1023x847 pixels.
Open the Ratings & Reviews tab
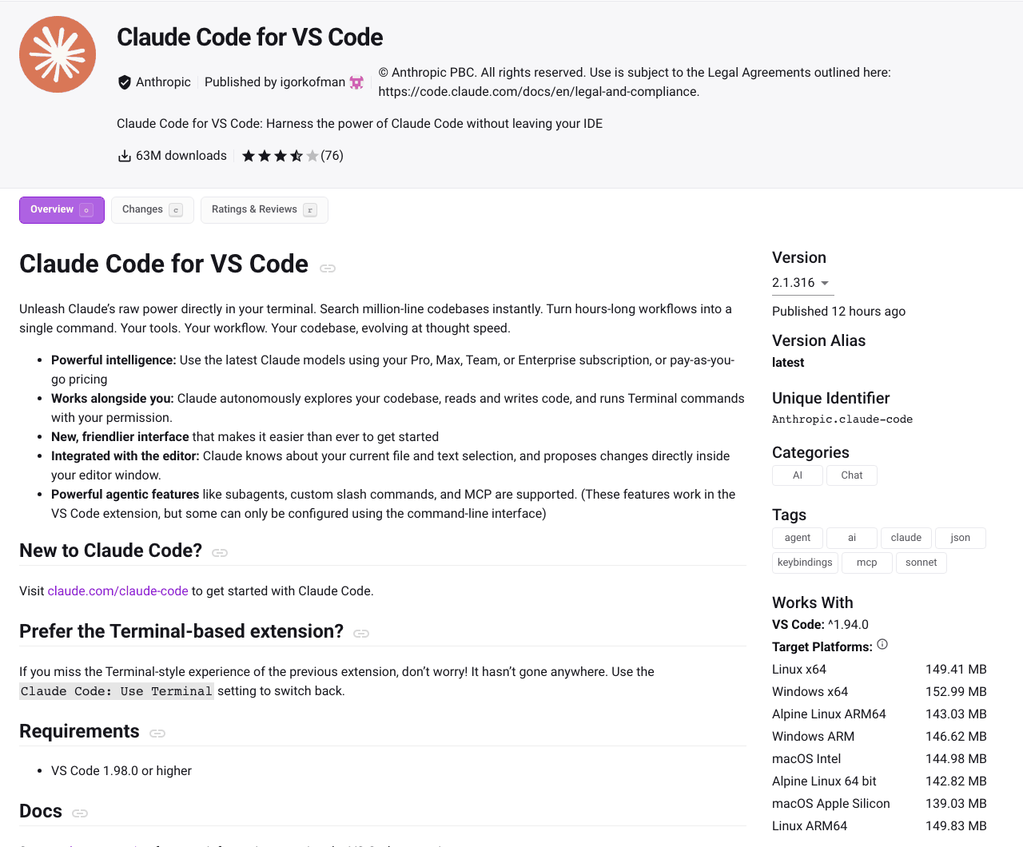pos(265,210)
